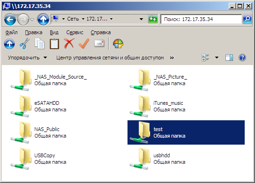Select NAS_Public folder icon
Viewport: 255px width, 183px height.
(21, 132)
